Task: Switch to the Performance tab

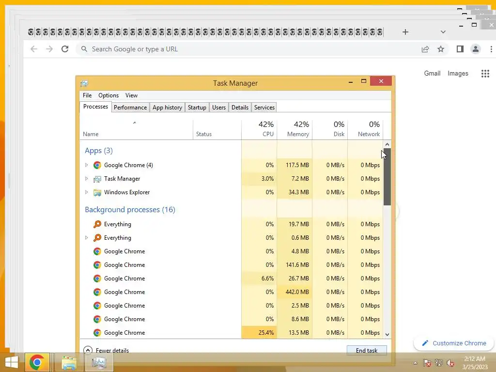Action: click(130, 108)
